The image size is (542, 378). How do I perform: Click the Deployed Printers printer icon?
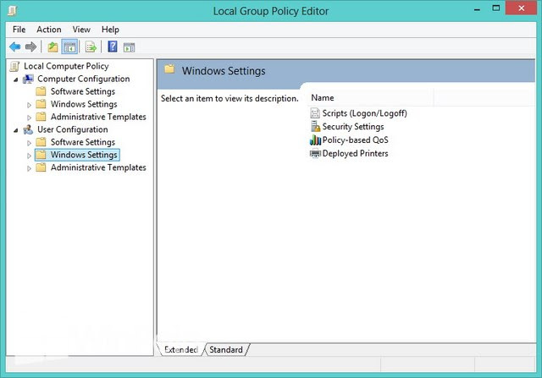pos(315,153)
